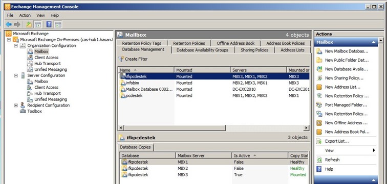Click the database list horizontal scrollbar thumb
This screenshot has height=184, width=387.
175,128
